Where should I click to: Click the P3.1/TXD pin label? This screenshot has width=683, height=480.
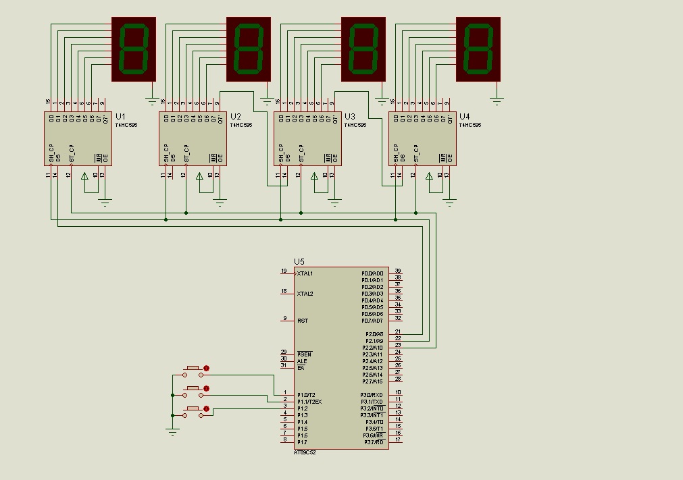tap(372, 402)
